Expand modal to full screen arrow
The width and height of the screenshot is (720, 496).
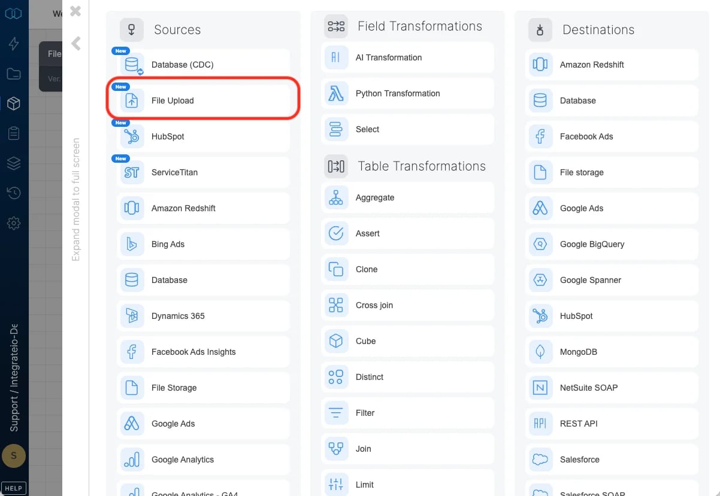point(75,44)
